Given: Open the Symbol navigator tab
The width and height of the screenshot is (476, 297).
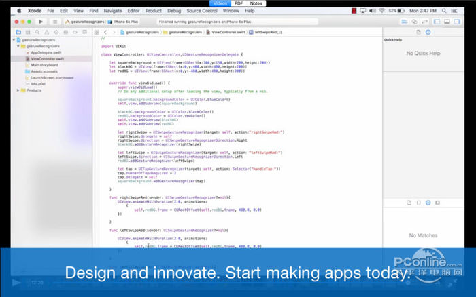Looking at the screenshot, I should click(x=28, y=32).
